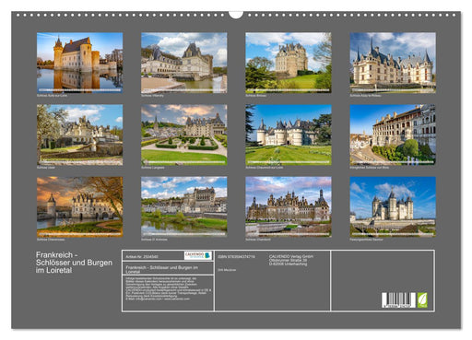
Task: Open the Villandry castle thumbnail
Action: click(184, 63)
